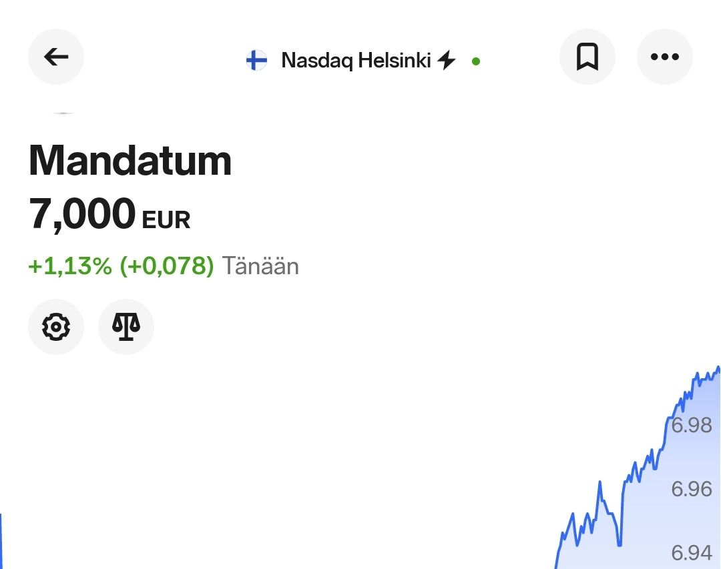Open the Tänään period selector
Image resolution: width=721 pixels, height=569 pixels.
(x=260, y=265)
